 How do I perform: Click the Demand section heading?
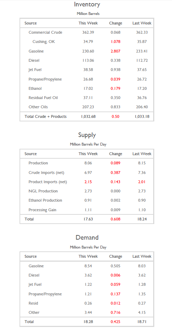[x=87, y=238]
